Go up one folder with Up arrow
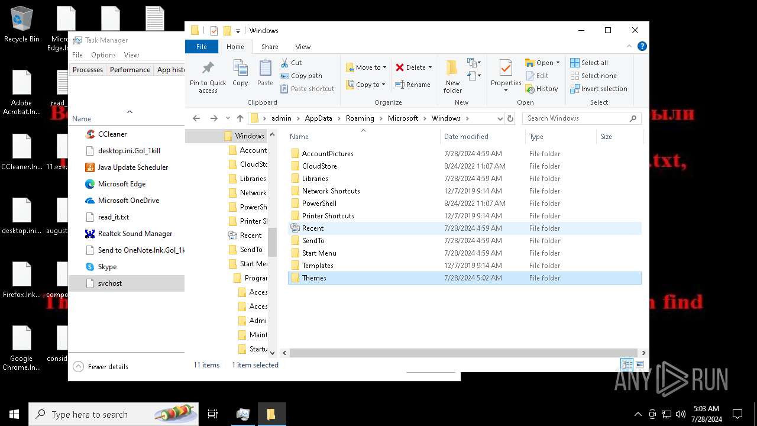The height and width of the screenshot is (426, 757). (x=240, y=118)
